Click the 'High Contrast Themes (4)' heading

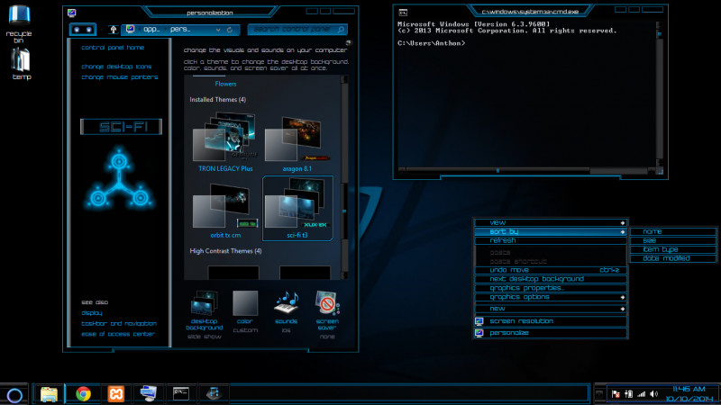pyautogui.click(x=225, y=251)
